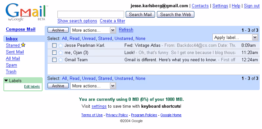The width and height of the screenshot is (262, 129).
Task: Click sender Gmail Team
Action: (76, 60)
